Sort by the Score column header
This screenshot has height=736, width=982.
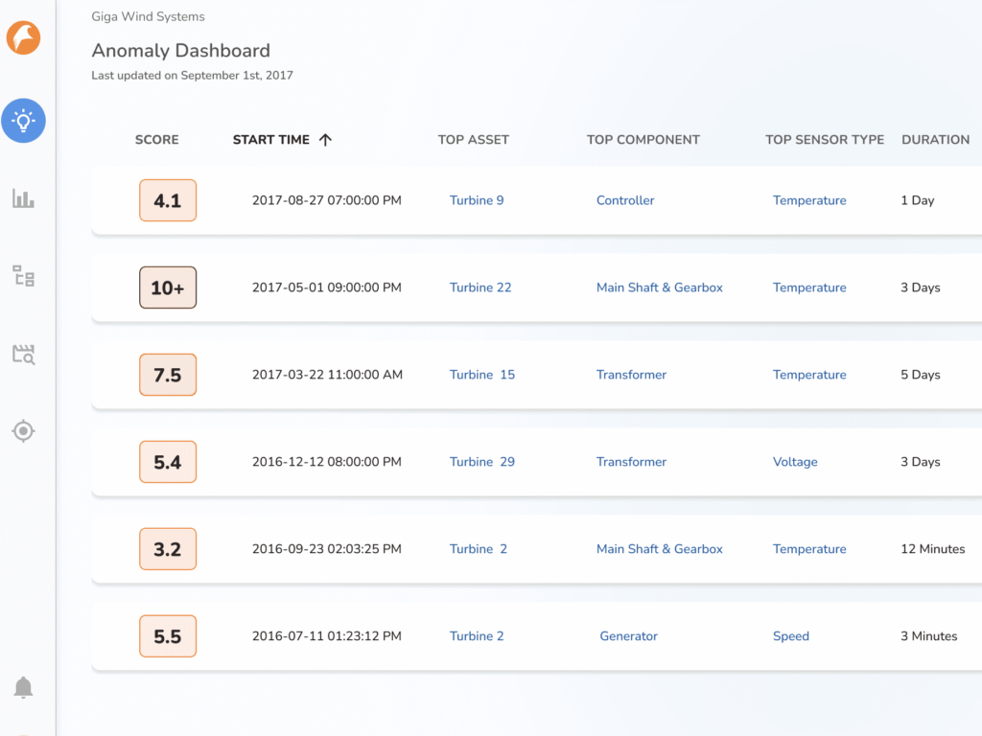point(156,140)
